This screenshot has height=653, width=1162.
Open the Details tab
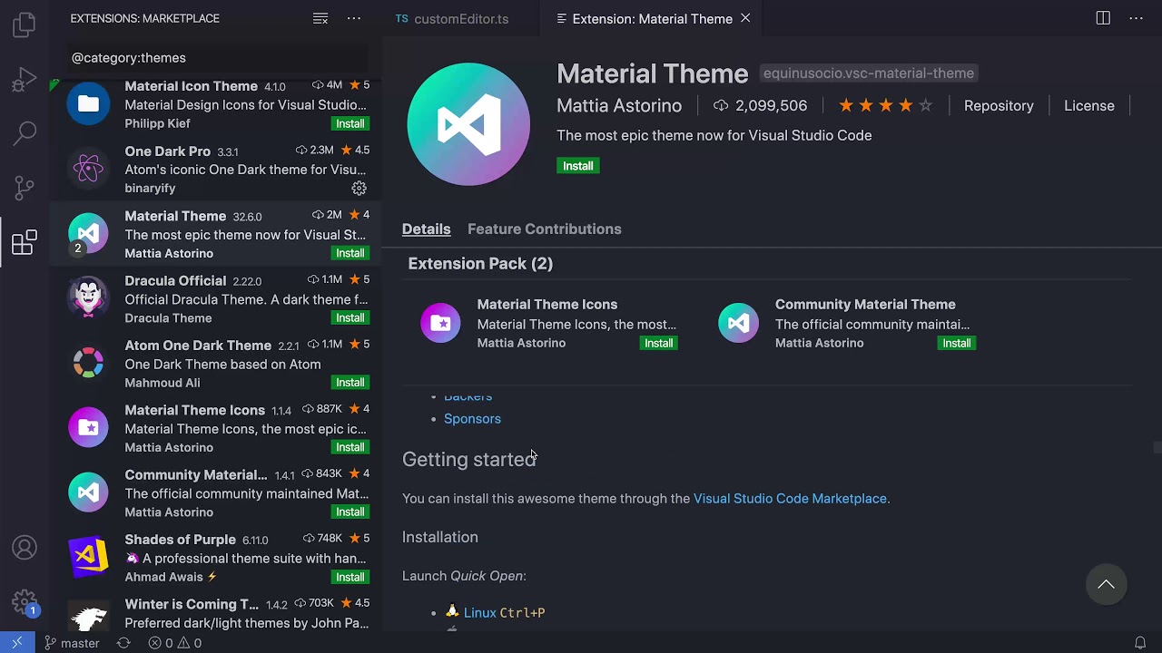tap(426, 229)
